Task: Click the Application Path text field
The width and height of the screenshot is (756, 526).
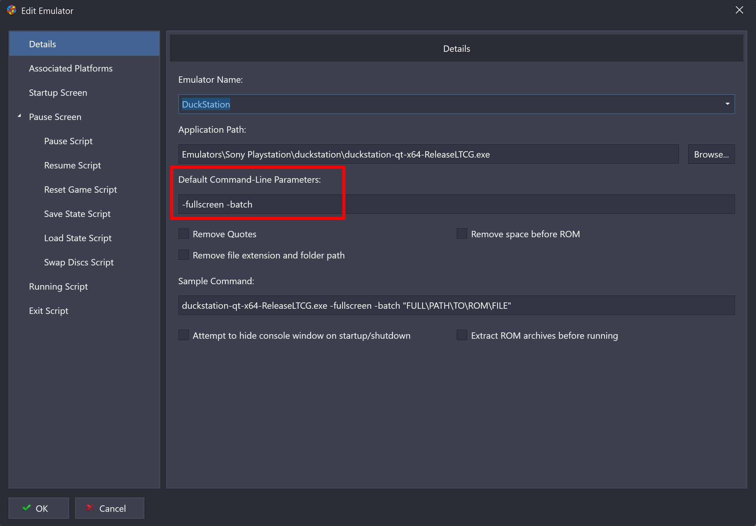Action: pyautogui.click(x=428, y=154)
